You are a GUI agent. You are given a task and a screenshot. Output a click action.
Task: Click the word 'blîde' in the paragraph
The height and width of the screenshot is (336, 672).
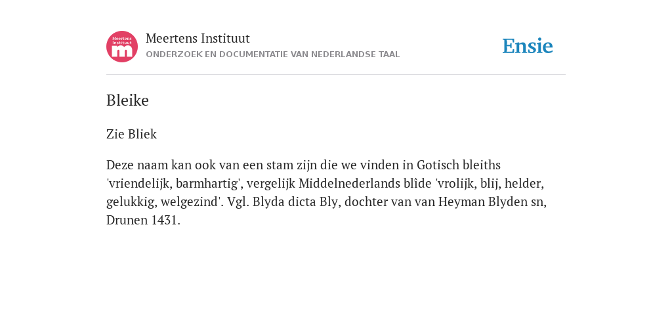(x=417, y=184)
